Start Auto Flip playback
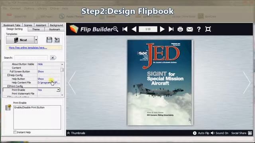Screen dimensions: 255x143 coord(201,133)
